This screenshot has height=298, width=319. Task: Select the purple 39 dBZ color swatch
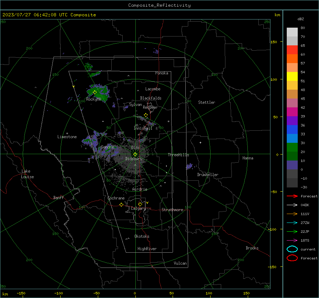(x=292, y=120)
